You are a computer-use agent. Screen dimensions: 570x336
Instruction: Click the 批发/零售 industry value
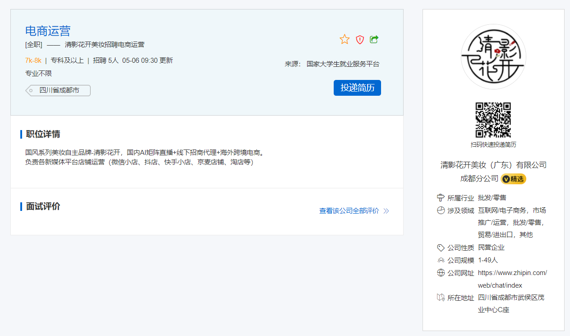click(492, 198)
